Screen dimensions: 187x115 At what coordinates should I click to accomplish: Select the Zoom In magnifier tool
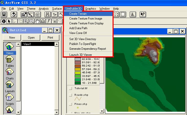tap(26, 21)
